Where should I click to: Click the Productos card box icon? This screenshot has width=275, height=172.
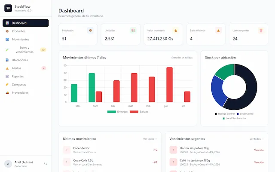(x=90, y=30)
